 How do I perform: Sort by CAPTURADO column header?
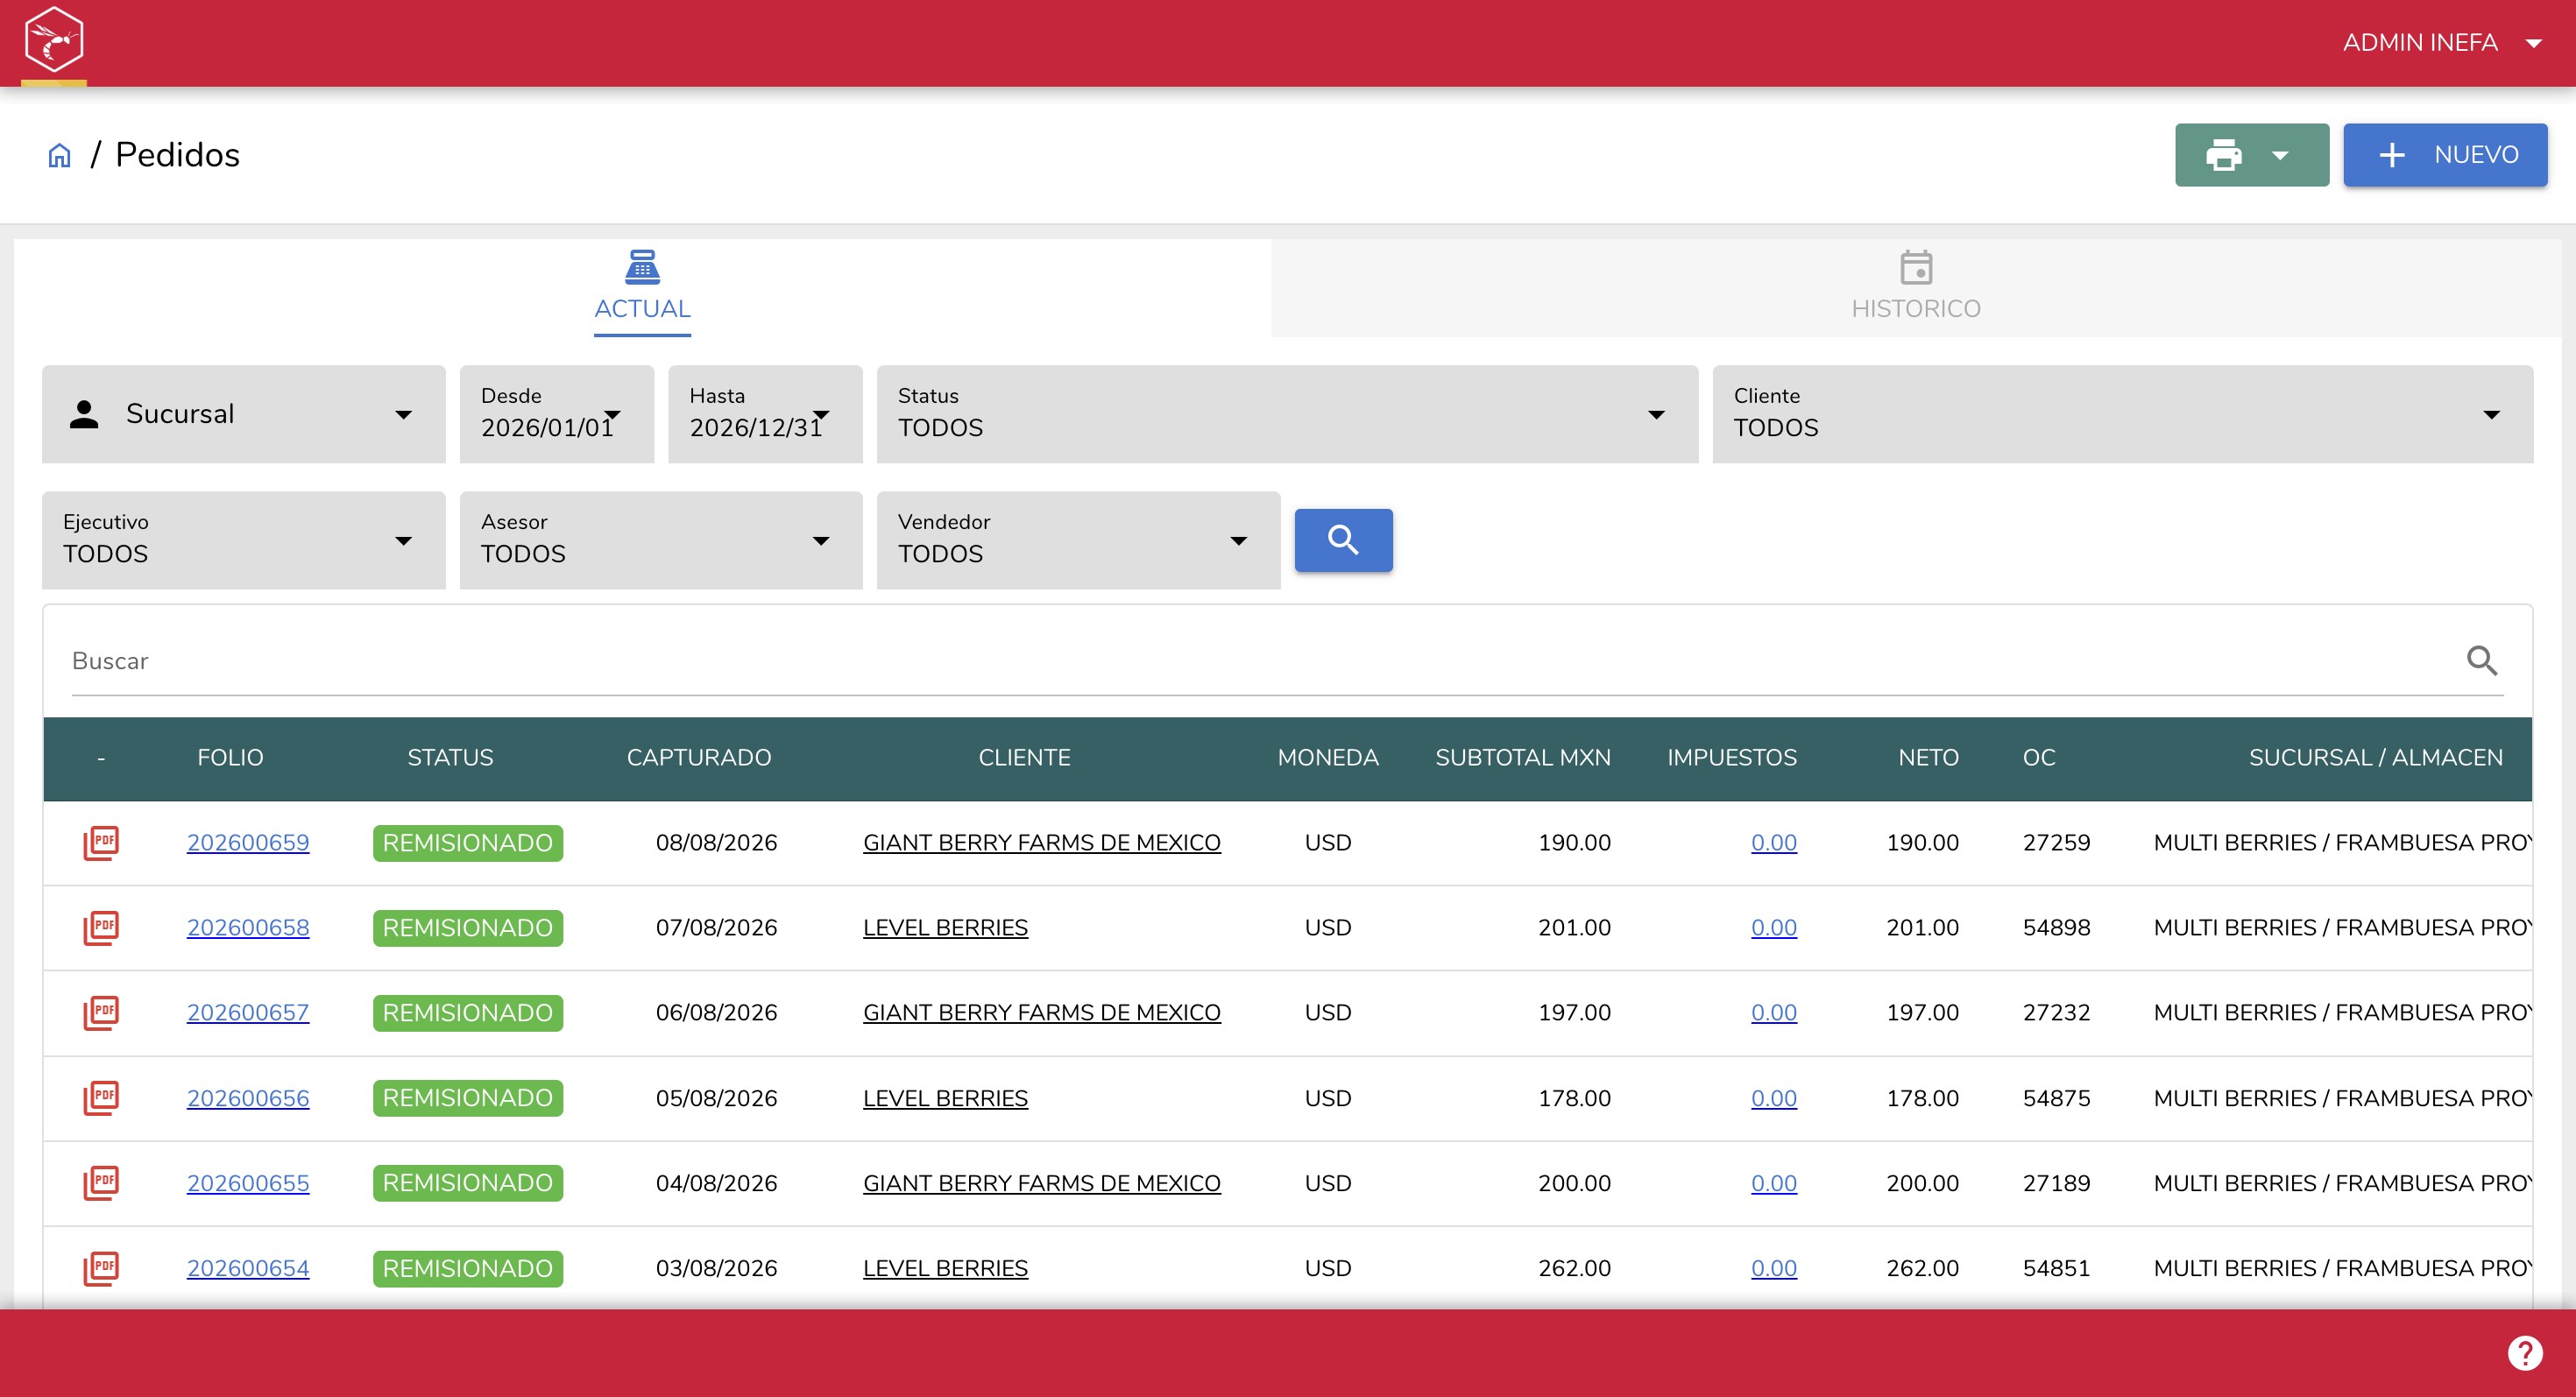(698, 758)
